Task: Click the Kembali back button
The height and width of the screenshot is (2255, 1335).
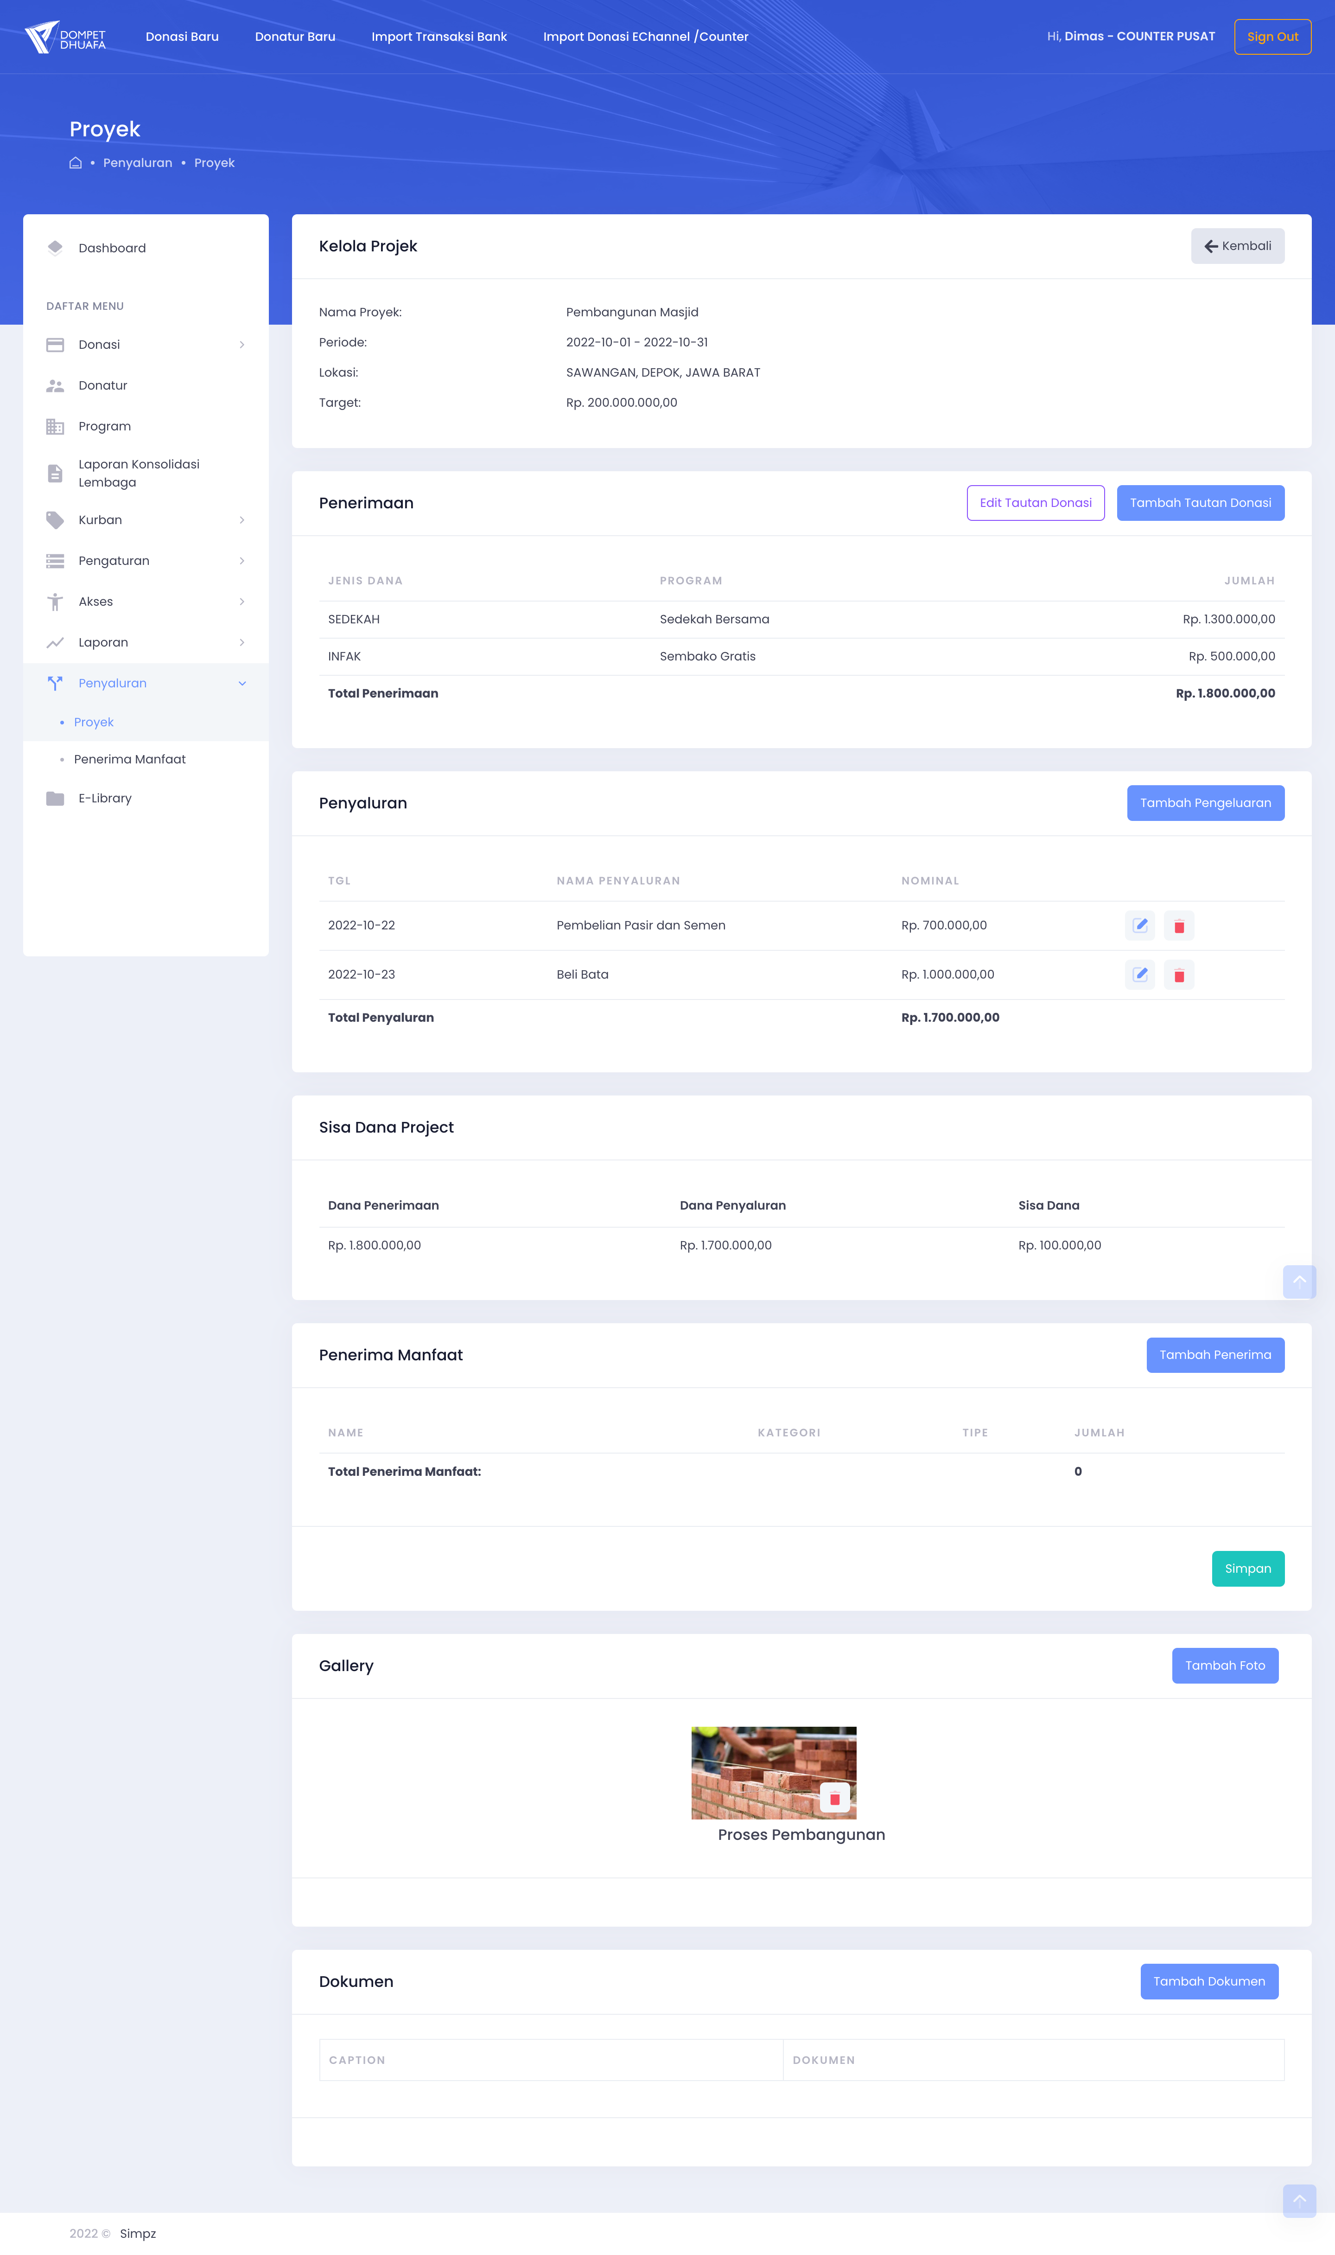Action: click(1237, 246)
